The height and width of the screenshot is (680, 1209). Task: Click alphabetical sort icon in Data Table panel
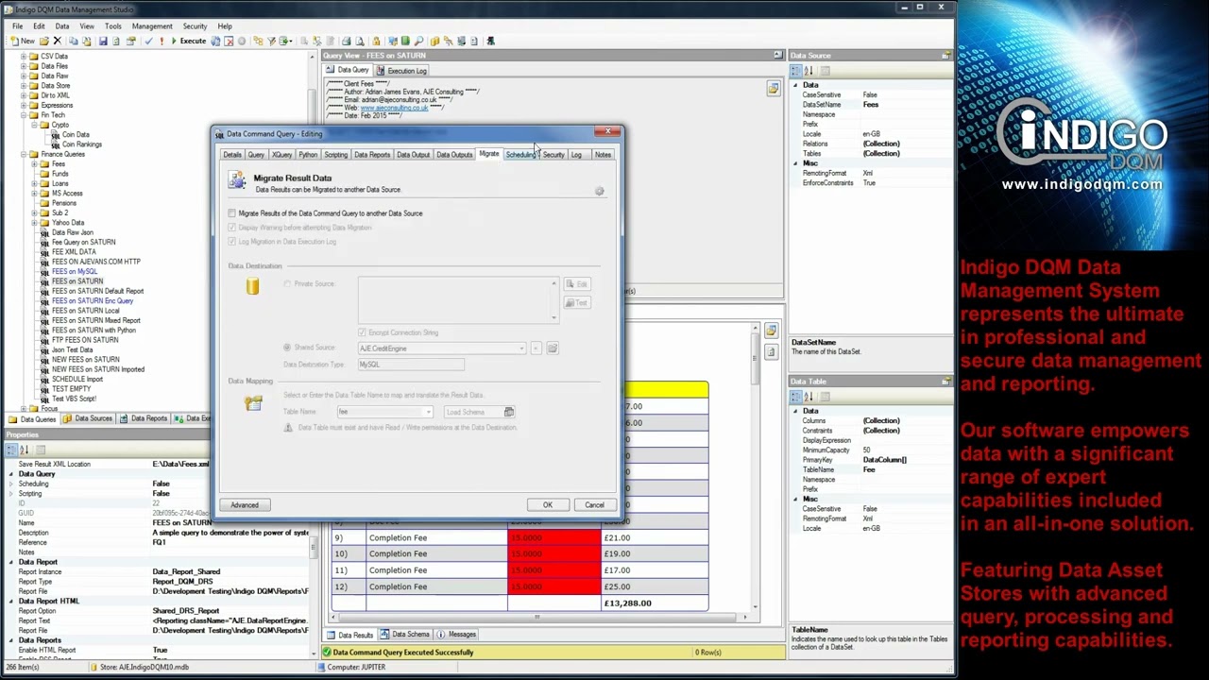click(809, 397)
